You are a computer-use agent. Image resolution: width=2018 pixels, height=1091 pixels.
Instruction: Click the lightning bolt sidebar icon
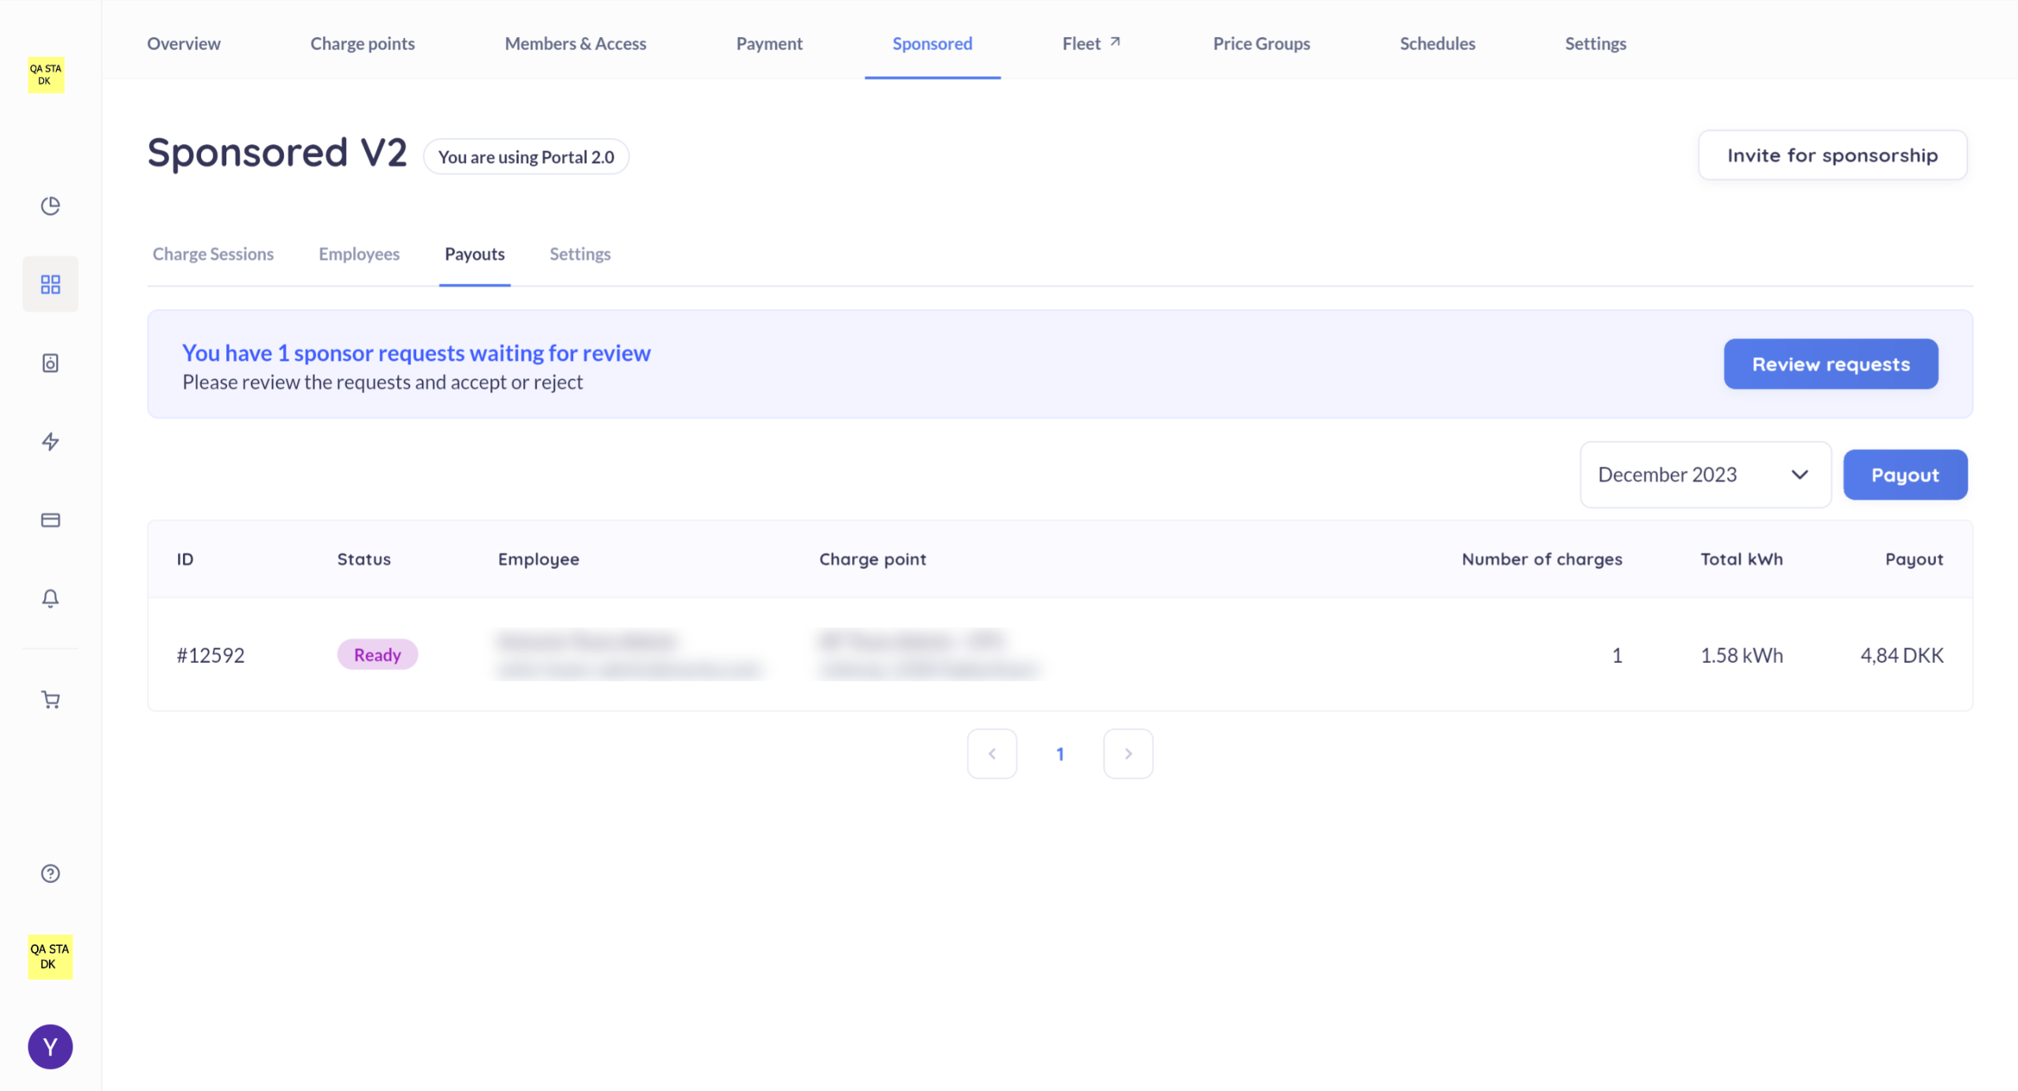(50, 441)
